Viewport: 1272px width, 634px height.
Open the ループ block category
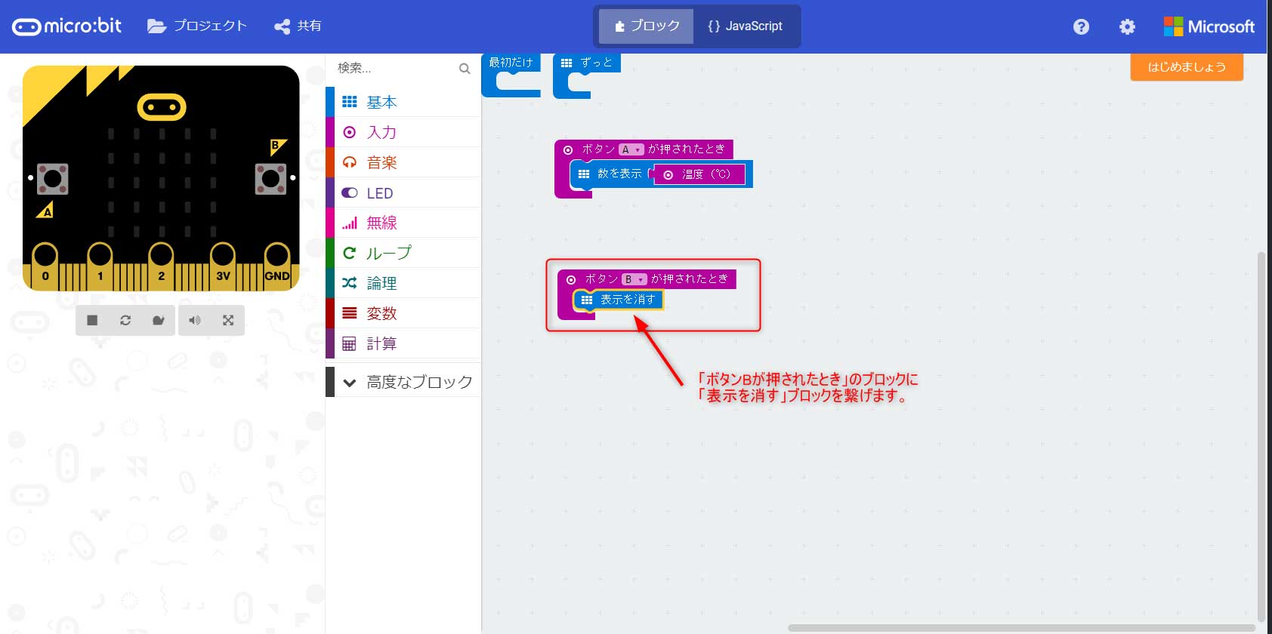(x=403, y=253)
